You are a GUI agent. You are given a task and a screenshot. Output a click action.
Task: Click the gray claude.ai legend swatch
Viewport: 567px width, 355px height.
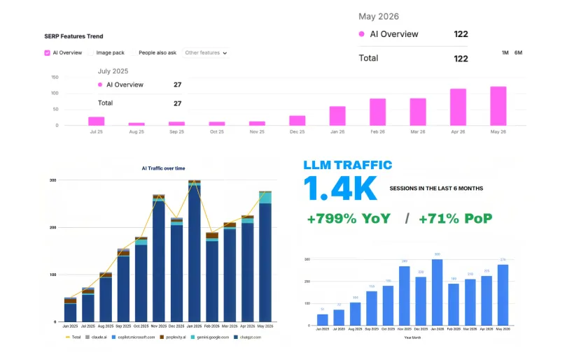[x=87, y=337]
